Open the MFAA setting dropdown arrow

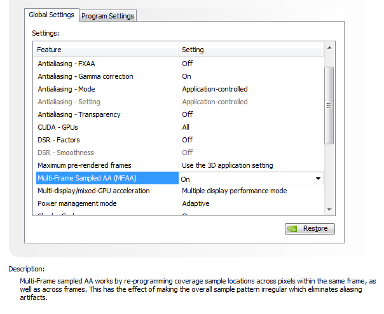click(x=318, y=179)
